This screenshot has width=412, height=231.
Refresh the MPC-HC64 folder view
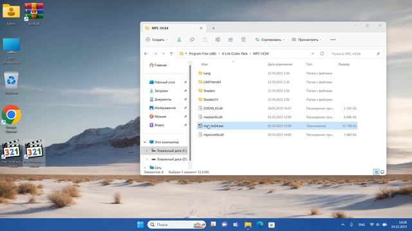point(322,53)
